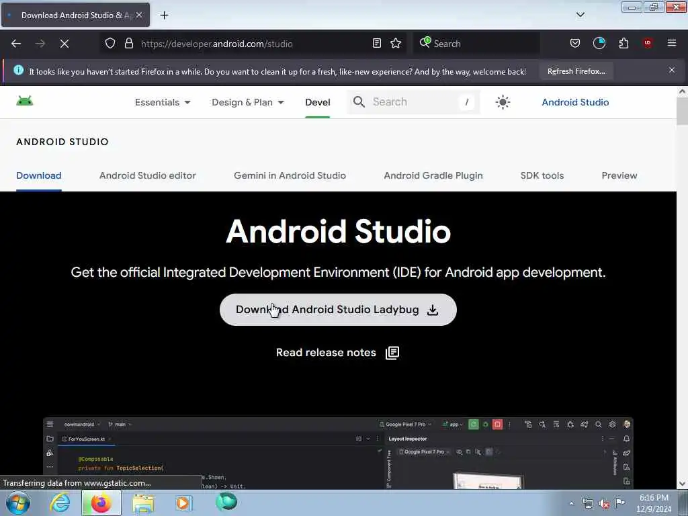Viewport: 688px width, 516px height.
Task: Select the Develop menu item
Action: [318, 102]
